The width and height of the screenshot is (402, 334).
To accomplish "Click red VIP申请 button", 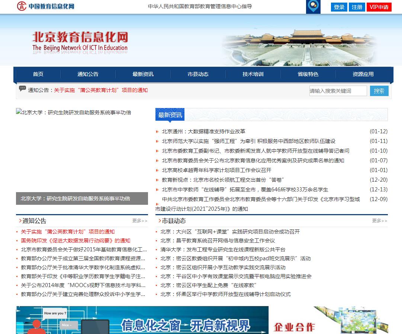I will pos(379,7).
